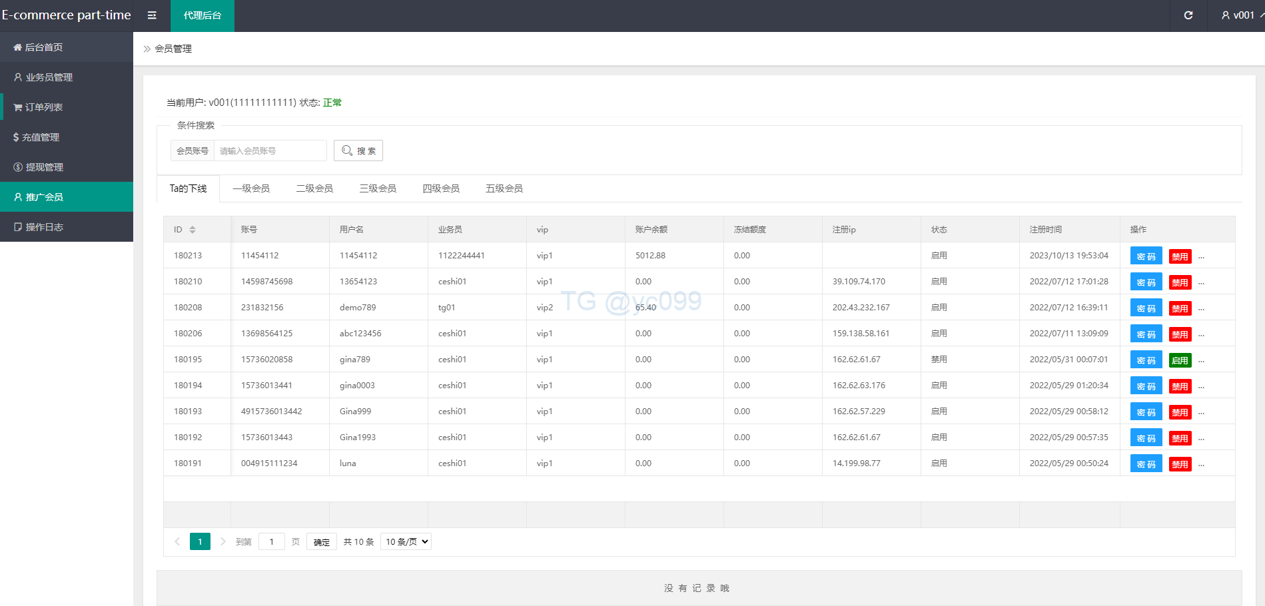Expand more actions ellipsis for row 180210
Screen dimensions: 1265x606
point(1201,282)
